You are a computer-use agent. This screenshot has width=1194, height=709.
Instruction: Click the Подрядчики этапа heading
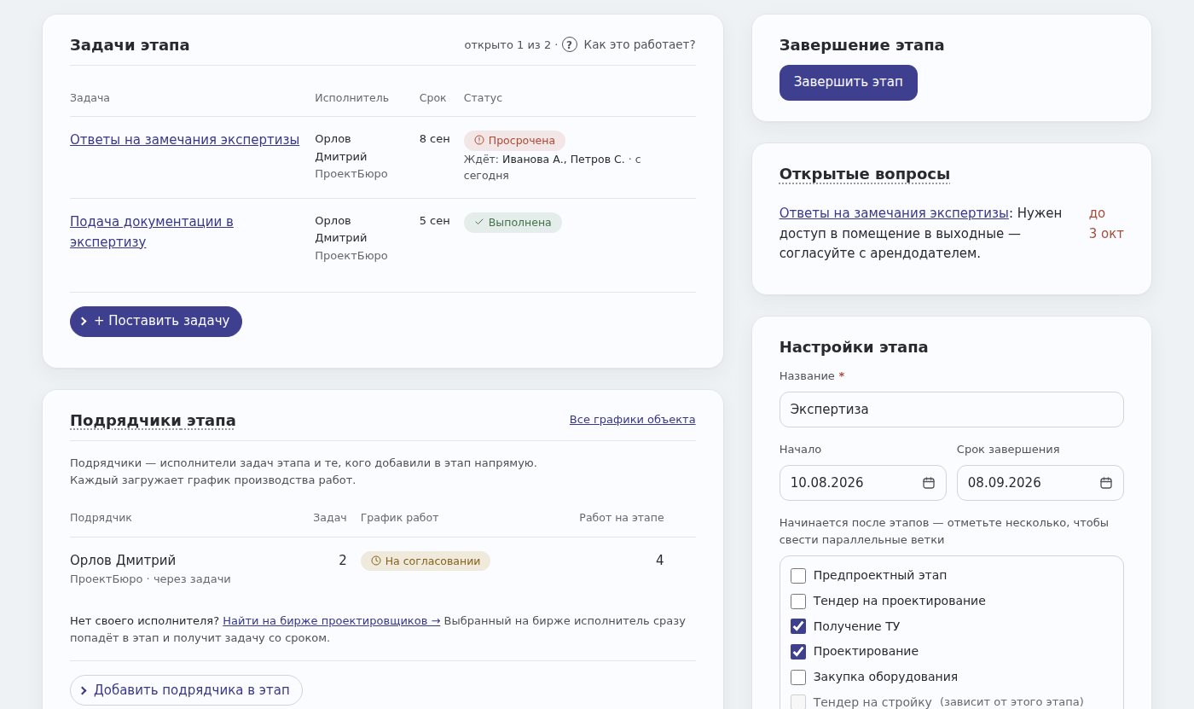tap(153, 421)
